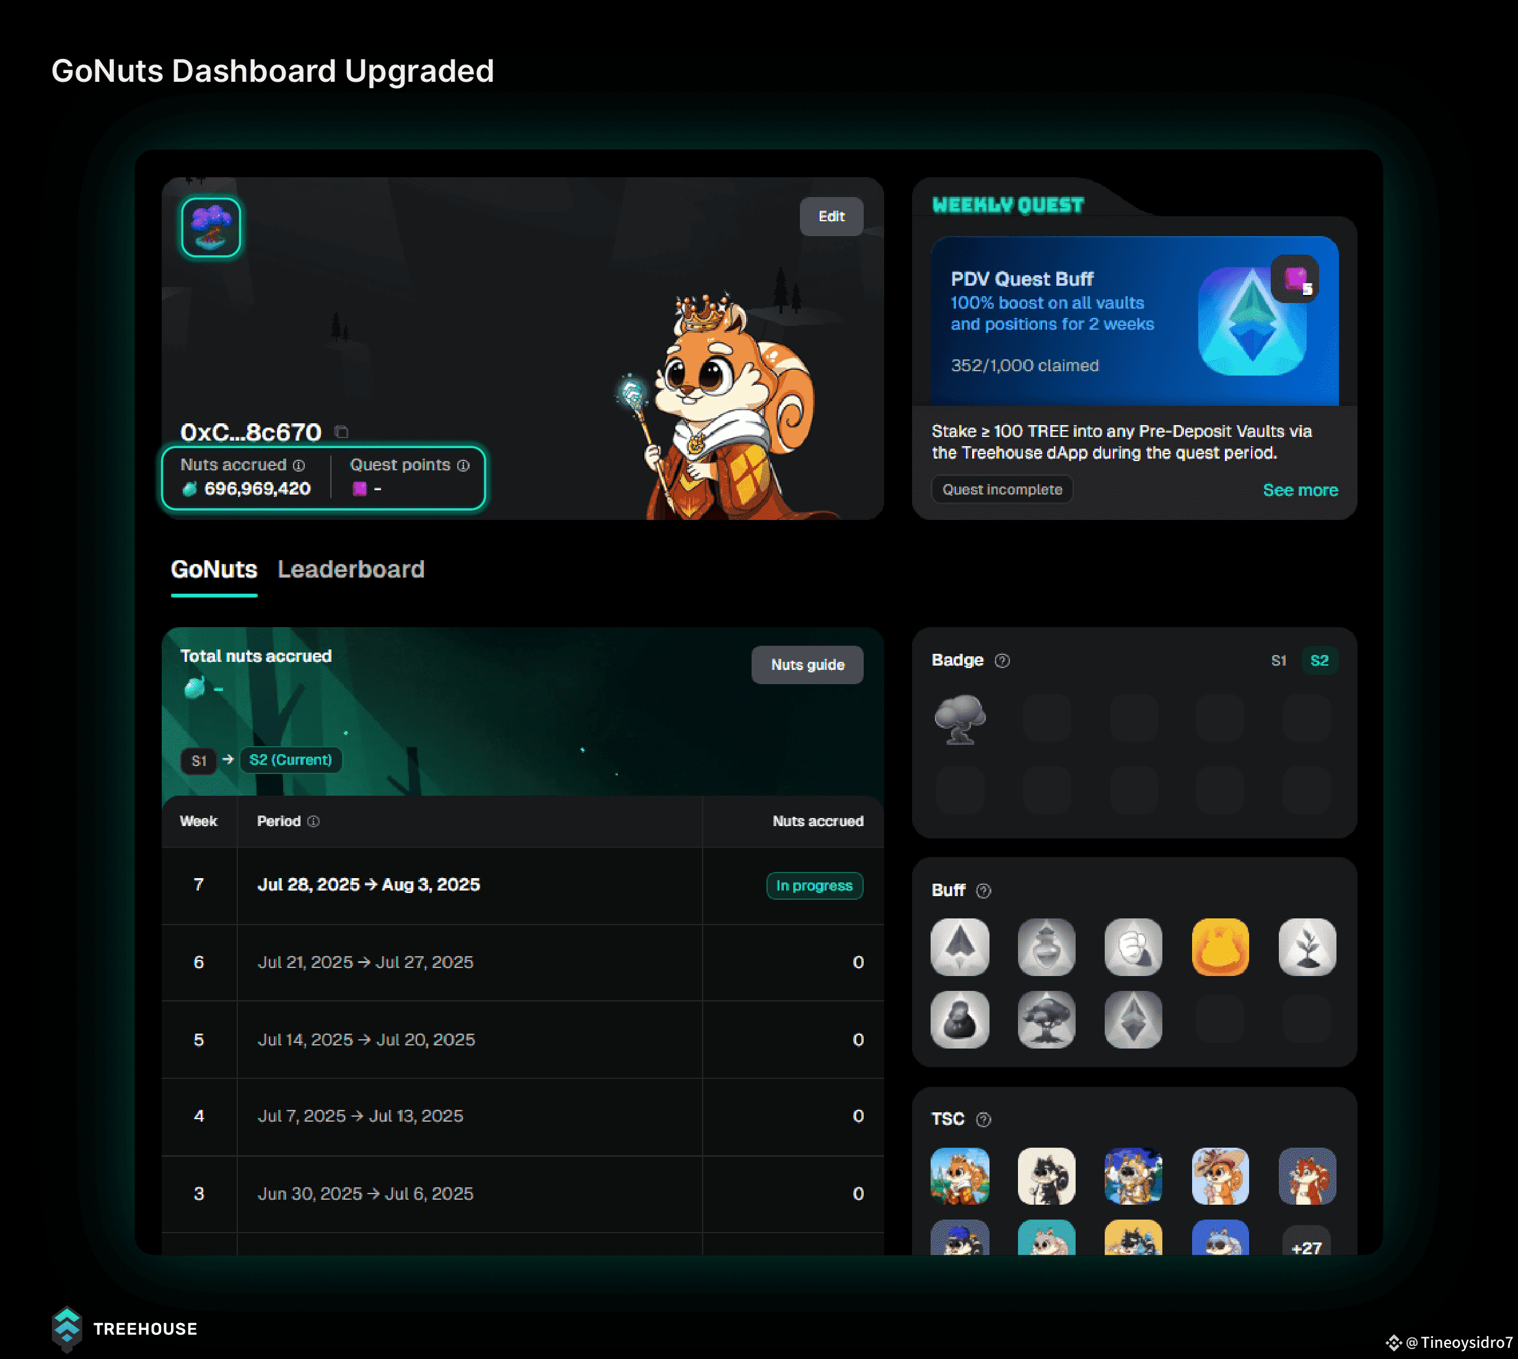Open the See more quest link
This screenshot has width=1518, height=1359.
point(1300,491)
